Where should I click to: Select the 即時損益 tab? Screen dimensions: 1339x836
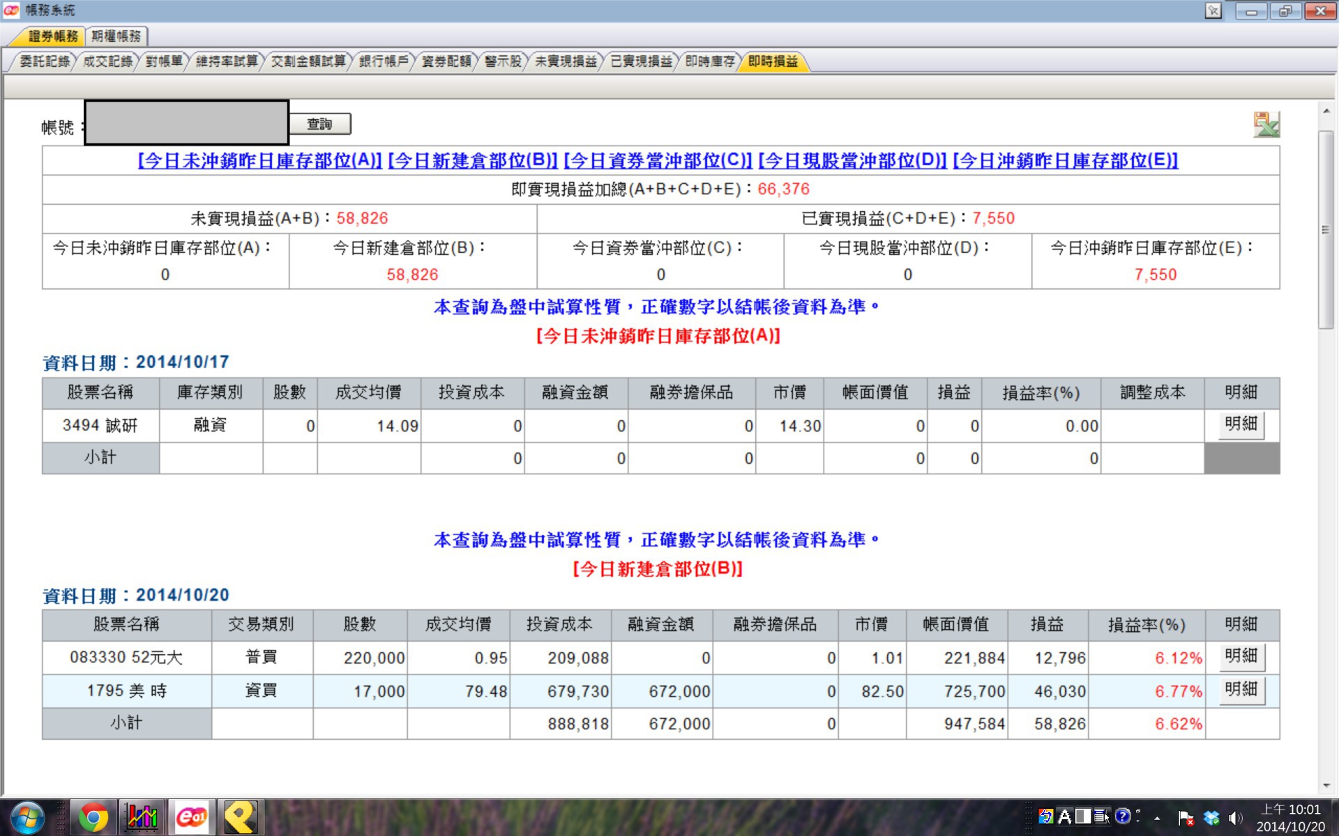point(773,61)
